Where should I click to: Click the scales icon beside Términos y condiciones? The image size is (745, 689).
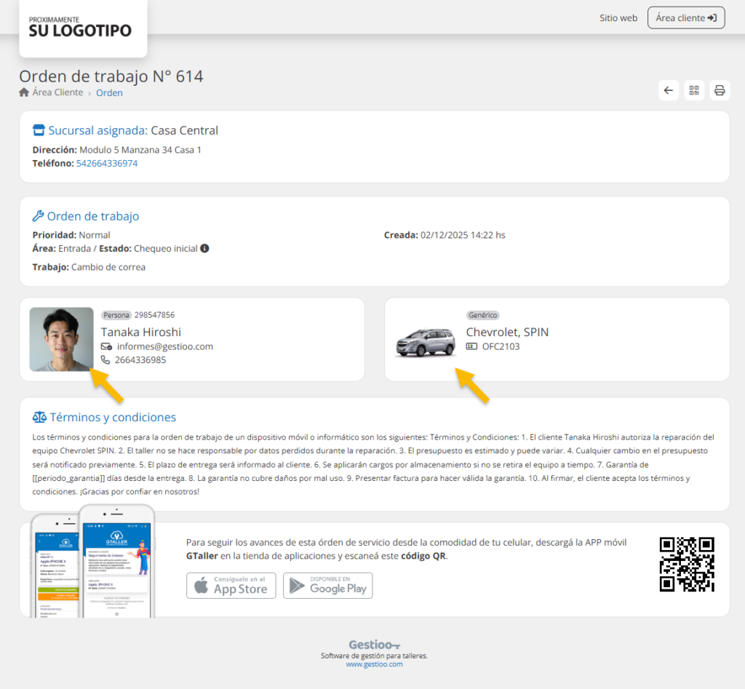coord(39,418)
